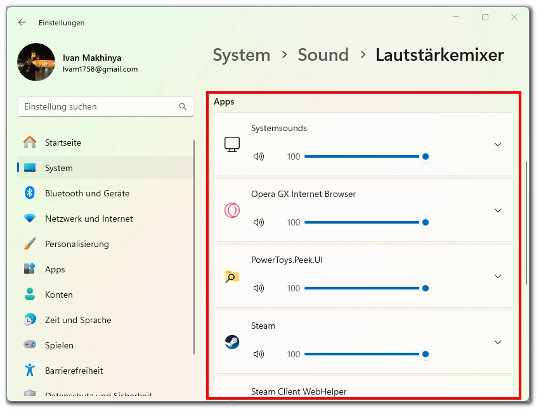Click the PowerToys Peek folder icon
The width and height of the screenshot is (541, 413).
pyautogui.click(x=232, y=276)
